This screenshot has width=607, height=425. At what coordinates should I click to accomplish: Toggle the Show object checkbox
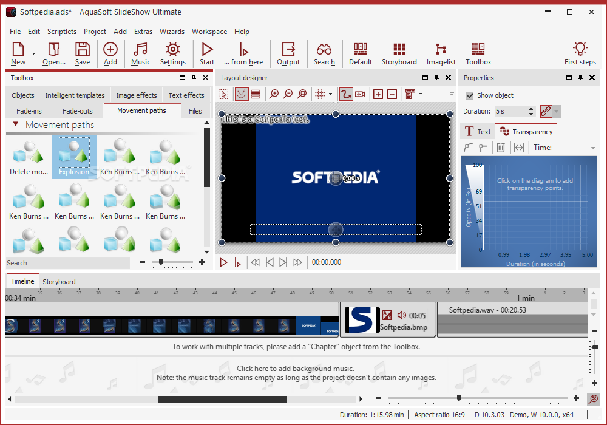[470, 95]
